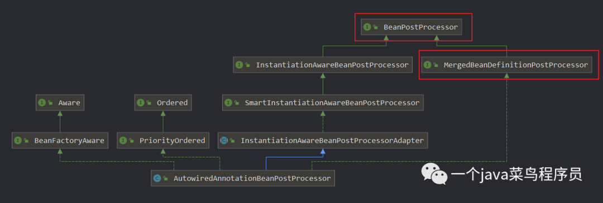603x203 pixels.
Task: Click the interface icon of InstantiationAwareBeanPostProcessor
Action: coord(239,65)
